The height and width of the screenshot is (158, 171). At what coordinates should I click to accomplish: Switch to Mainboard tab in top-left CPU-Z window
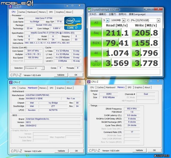[32, 12]
